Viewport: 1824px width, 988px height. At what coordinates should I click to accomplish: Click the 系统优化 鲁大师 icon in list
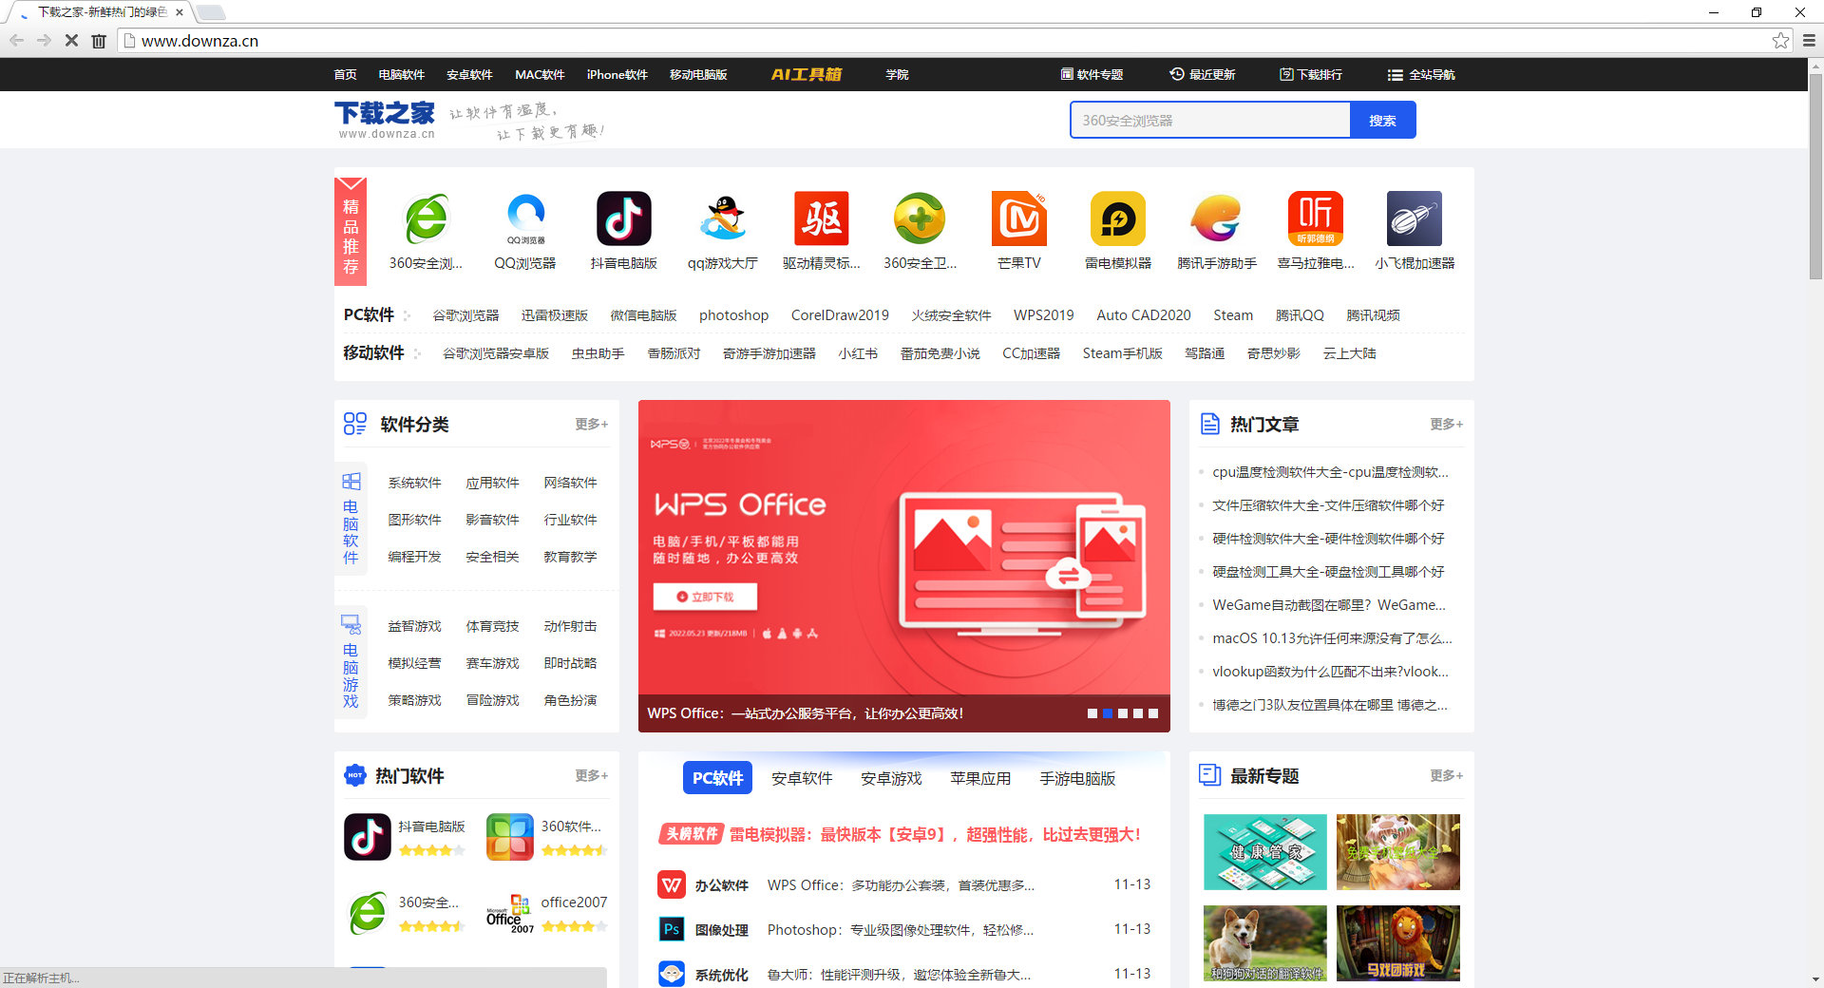(672, 974)
